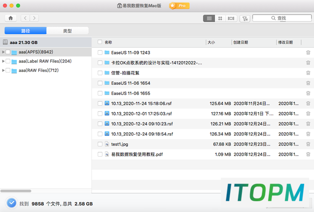Check the aaa(Label RAW Files)(204) checkbox

[8, 61]
